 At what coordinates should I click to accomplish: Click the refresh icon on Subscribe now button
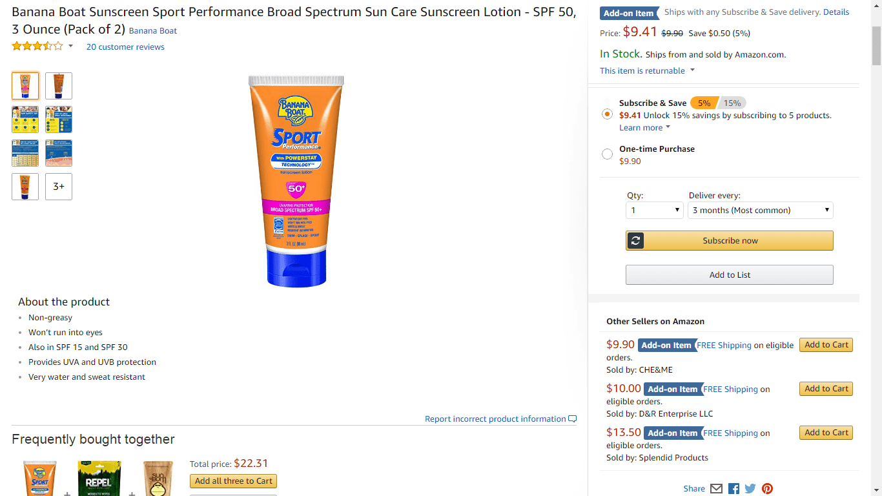(635, 240)
